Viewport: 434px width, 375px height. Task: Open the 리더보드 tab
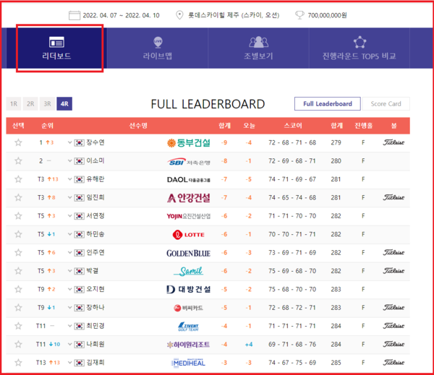click(56, 48)
